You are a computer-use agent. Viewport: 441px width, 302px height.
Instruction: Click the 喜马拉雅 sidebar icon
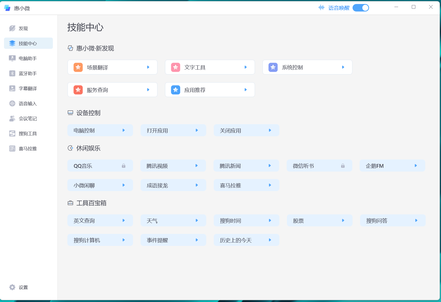pos(12,148)
